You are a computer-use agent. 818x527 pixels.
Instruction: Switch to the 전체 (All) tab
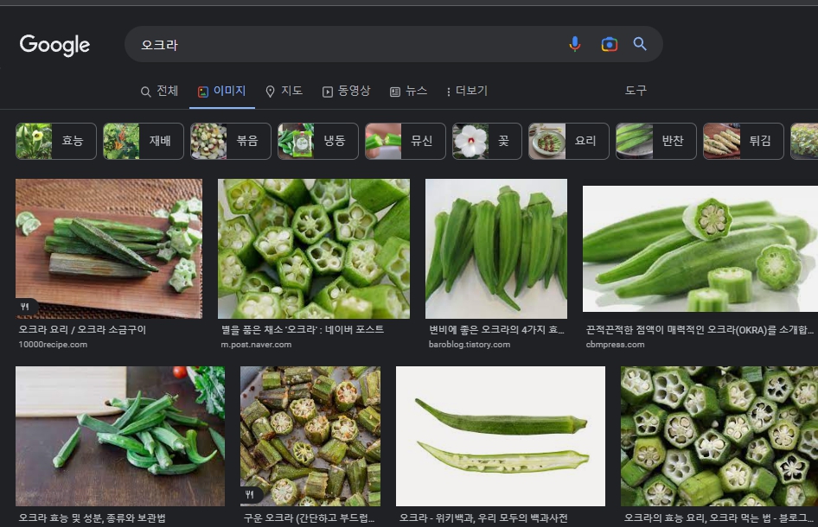159,91
